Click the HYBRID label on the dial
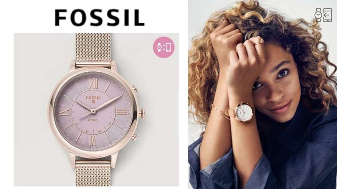The width and height of the screenshot is (337, 189). [93, 120]
